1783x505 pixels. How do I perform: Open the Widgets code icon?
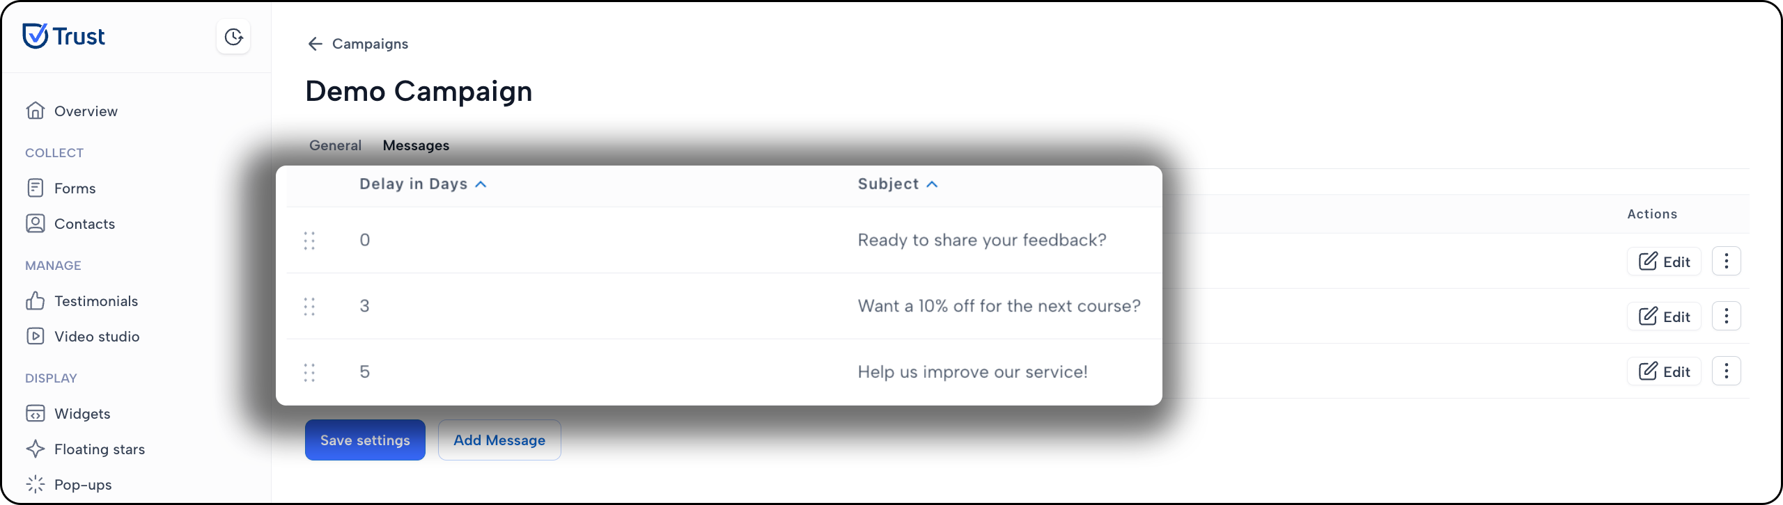[36, 413]
